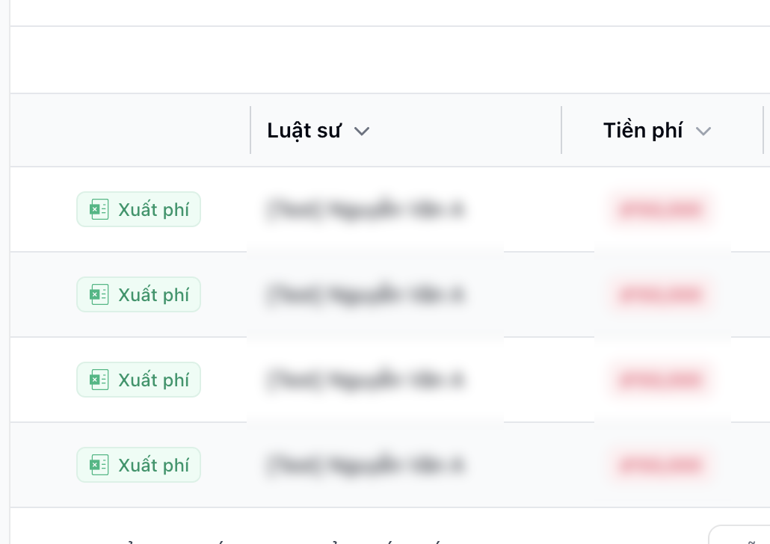This screenshot has height=544, width=770.
Task: Click the Tiền phí column header
Action: coord(643,130)
